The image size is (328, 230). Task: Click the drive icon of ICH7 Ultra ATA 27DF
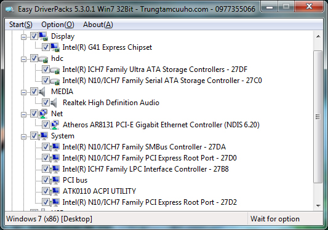point(55,70)
